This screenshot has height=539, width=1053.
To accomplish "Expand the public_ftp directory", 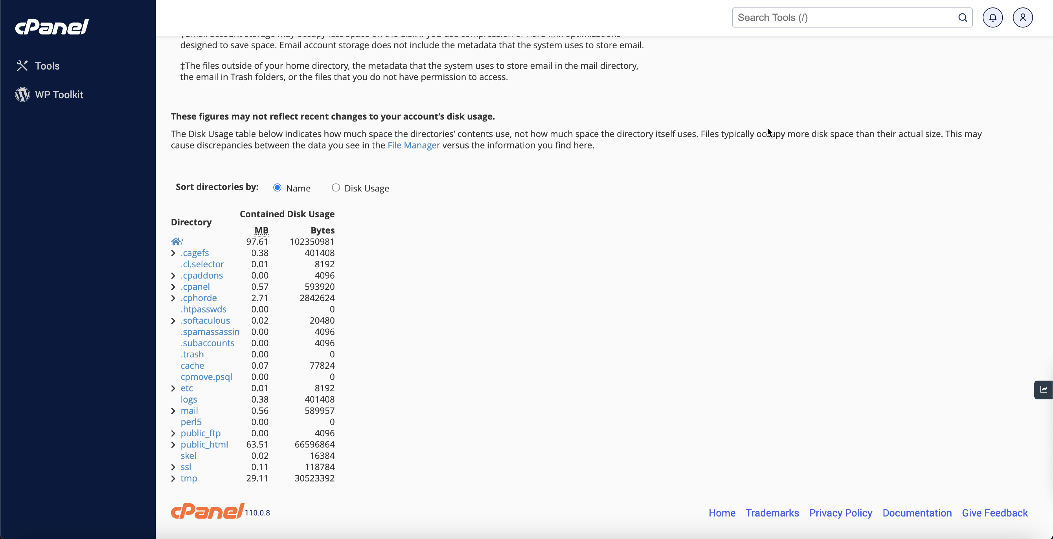I will coord(173,433).
